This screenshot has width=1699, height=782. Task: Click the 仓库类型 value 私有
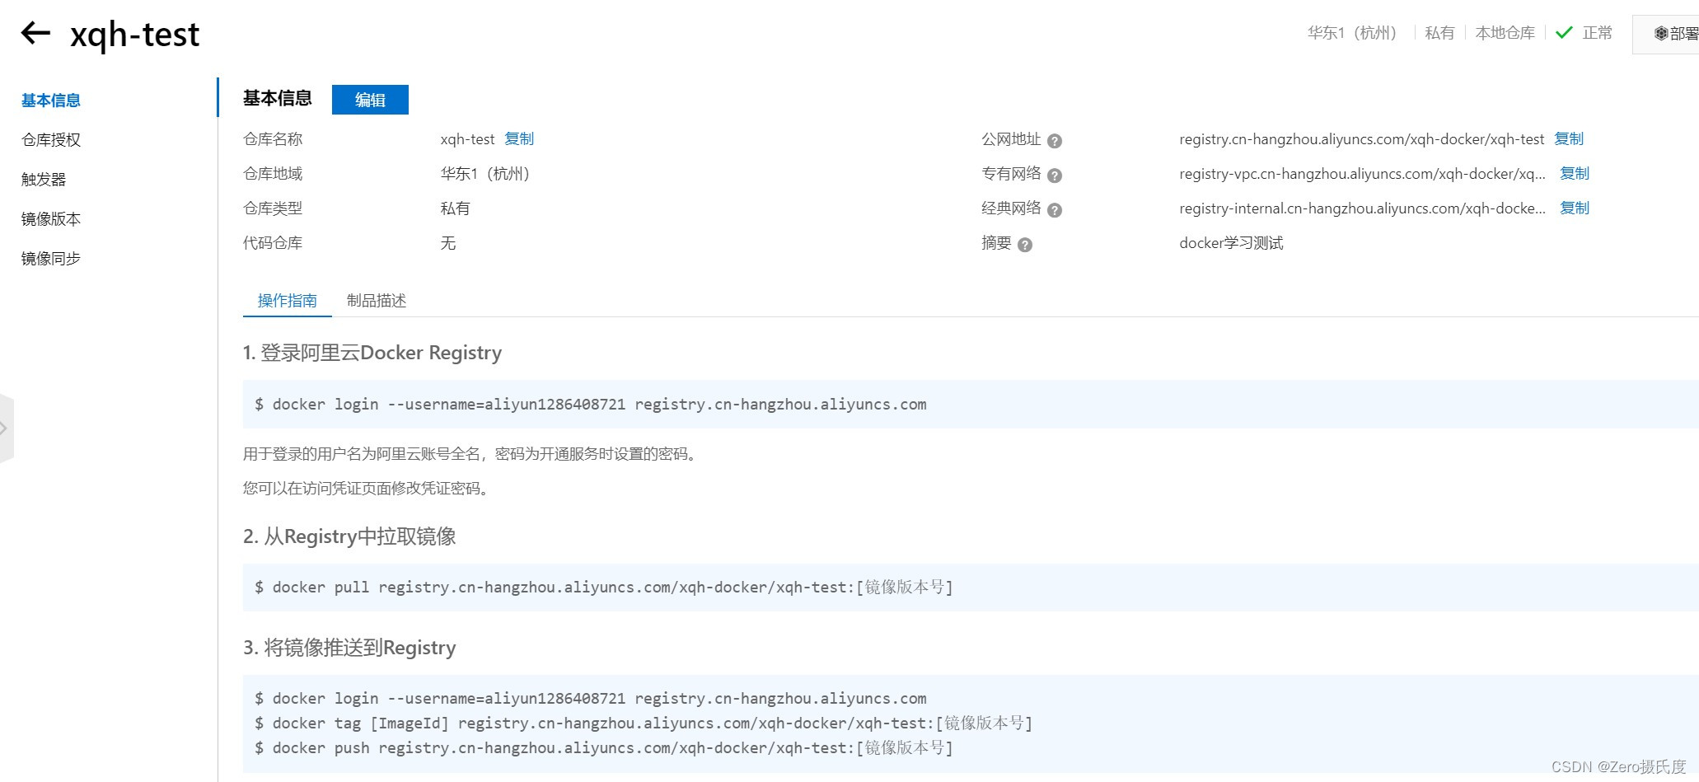pyautogui.click(x=455, y=208)
